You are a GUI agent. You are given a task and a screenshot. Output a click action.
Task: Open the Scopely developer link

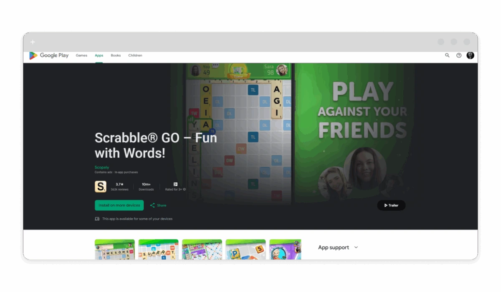(102, 168)
